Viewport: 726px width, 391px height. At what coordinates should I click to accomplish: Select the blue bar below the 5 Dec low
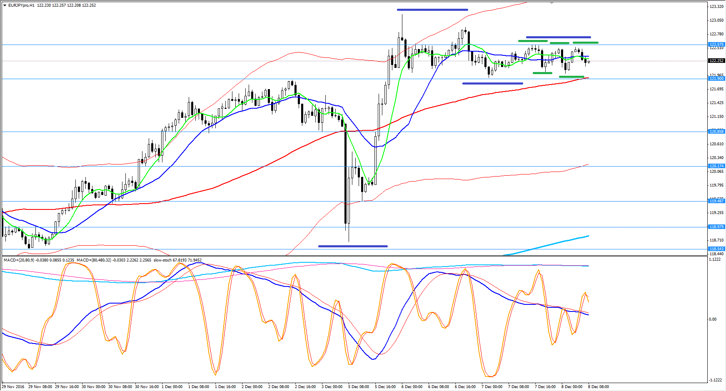click(x=353, y=246)
